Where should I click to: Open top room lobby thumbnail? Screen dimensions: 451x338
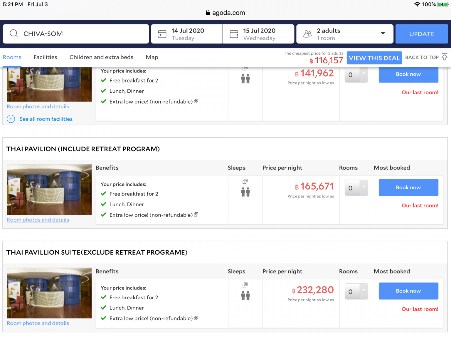[49, 84]
